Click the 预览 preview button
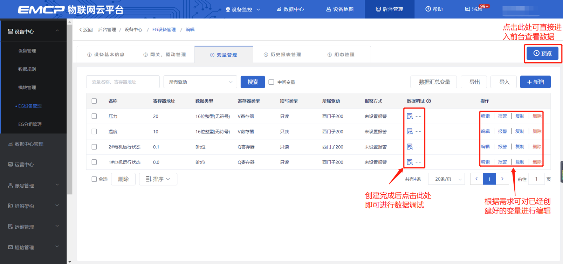Viewport: 563px width, 264px height. coord(542,53)
